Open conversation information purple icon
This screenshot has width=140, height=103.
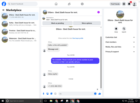99,12
